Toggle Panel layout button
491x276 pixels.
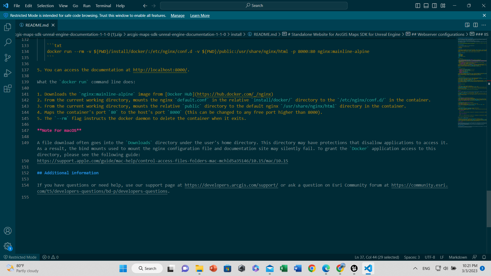[426, 6]
